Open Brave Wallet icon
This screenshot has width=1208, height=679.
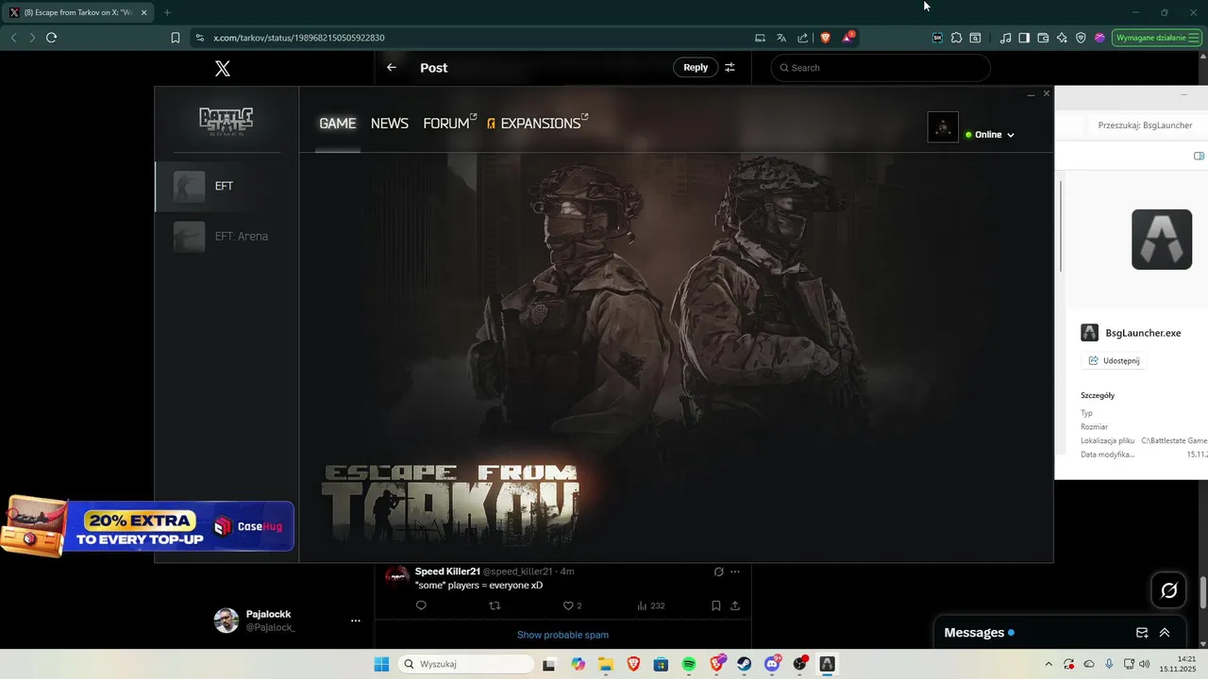coord(1043,38)
